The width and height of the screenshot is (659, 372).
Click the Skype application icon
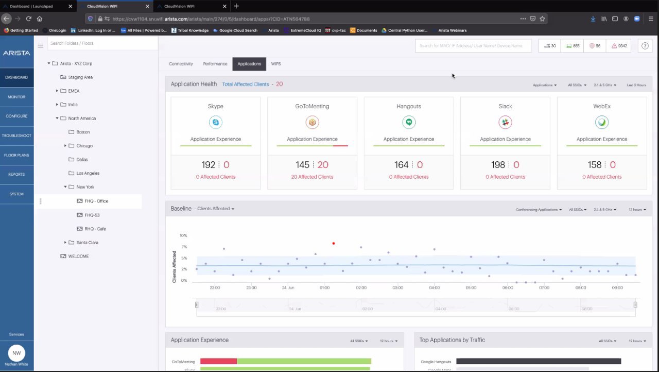point(216,122)
